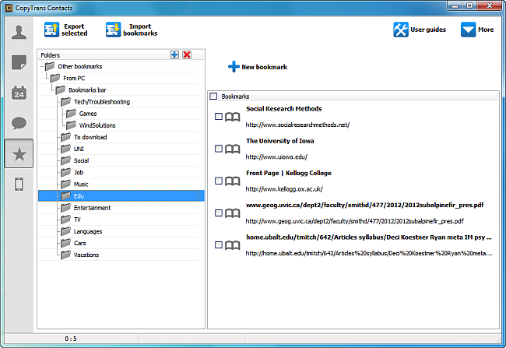This screenshot has height=348, width=506.
Task: Select the Entertainment folder
Action: 92,208
